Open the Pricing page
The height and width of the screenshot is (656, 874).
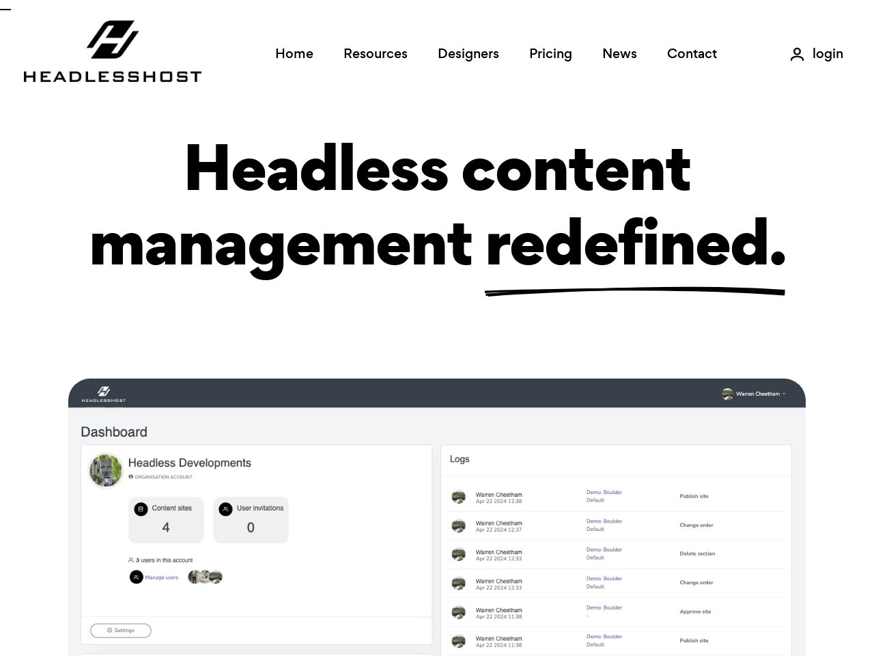click(550, 53)
